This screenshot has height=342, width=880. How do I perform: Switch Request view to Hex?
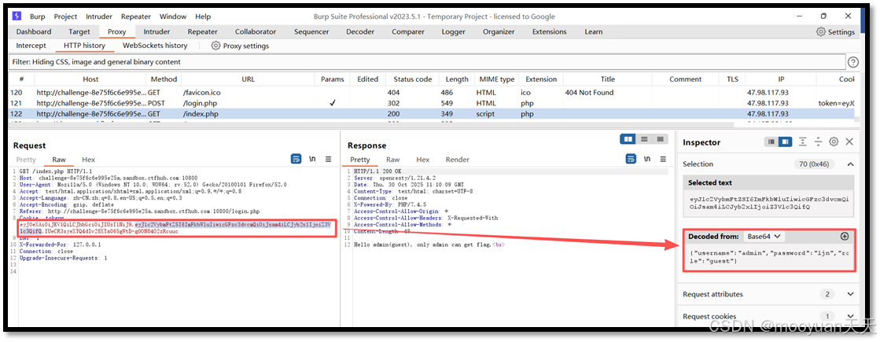click(89, 160)
